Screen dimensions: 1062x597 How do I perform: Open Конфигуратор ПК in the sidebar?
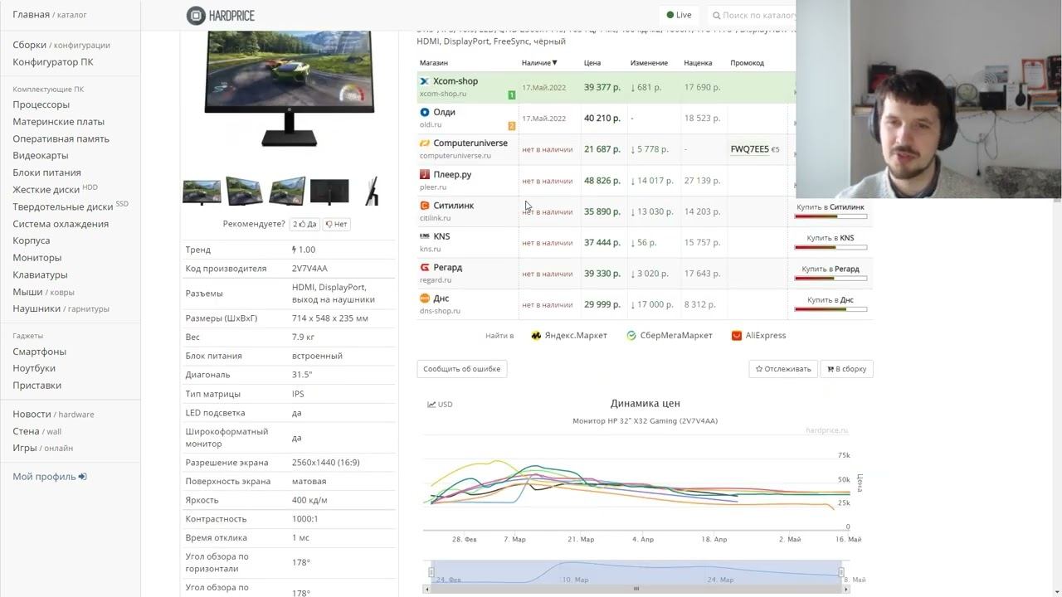[53, 62]
